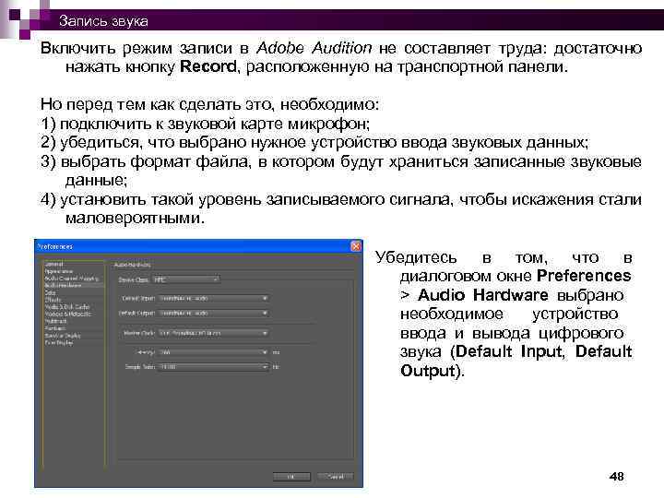The width and height of the screenshot is (664, 498).
Task: Click the Cancel button in Preferences
Action: (336, 477)
